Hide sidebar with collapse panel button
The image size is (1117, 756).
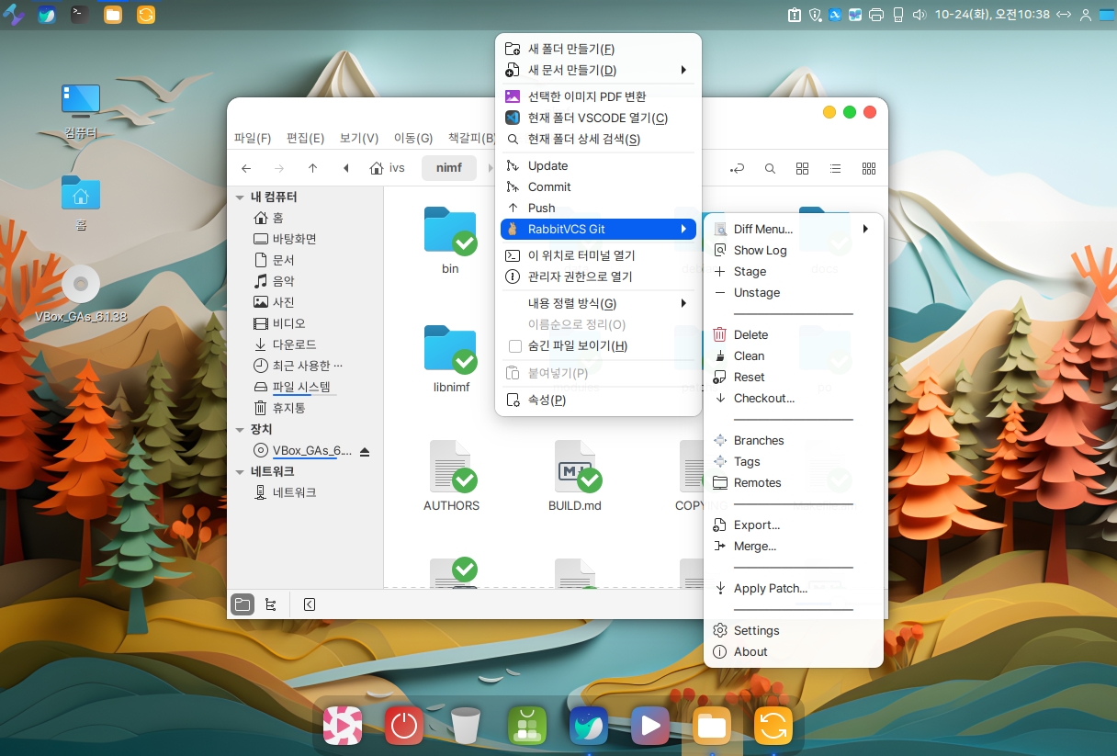click(310, 604)
